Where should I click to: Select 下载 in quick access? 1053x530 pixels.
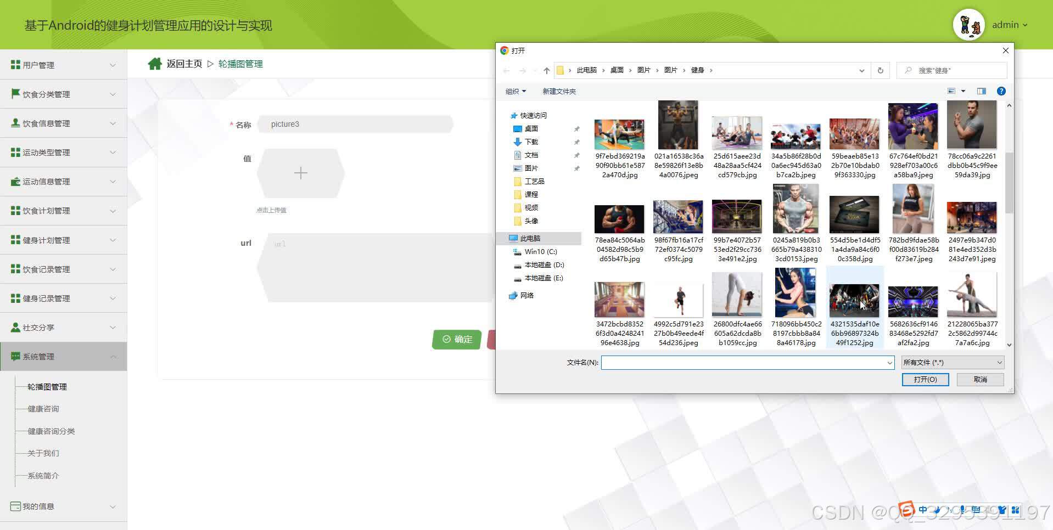[531, 142]
